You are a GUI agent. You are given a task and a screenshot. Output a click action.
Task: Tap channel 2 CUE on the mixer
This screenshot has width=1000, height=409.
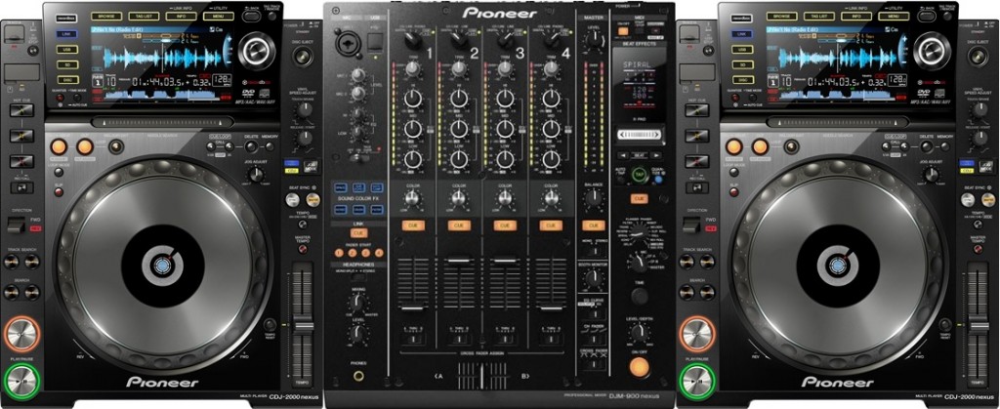[459, 225]
